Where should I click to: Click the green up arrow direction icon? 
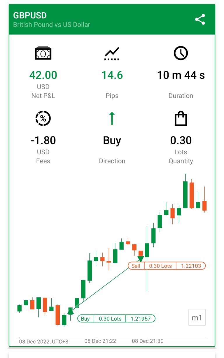112,118
